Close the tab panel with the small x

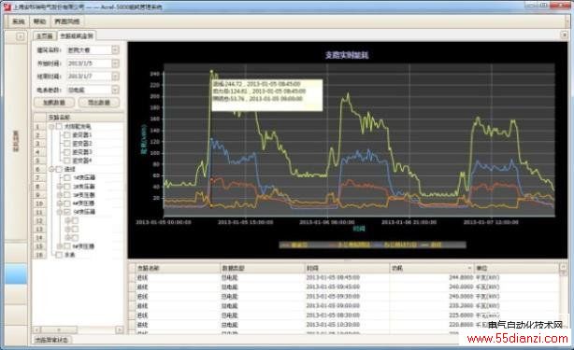tap(564, 35)
